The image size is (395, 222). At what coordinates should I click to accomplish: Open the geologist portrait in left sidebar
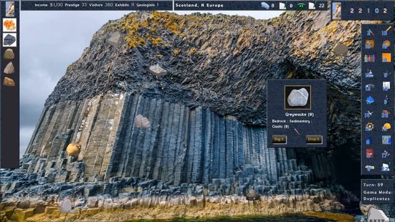pos(10,9)
